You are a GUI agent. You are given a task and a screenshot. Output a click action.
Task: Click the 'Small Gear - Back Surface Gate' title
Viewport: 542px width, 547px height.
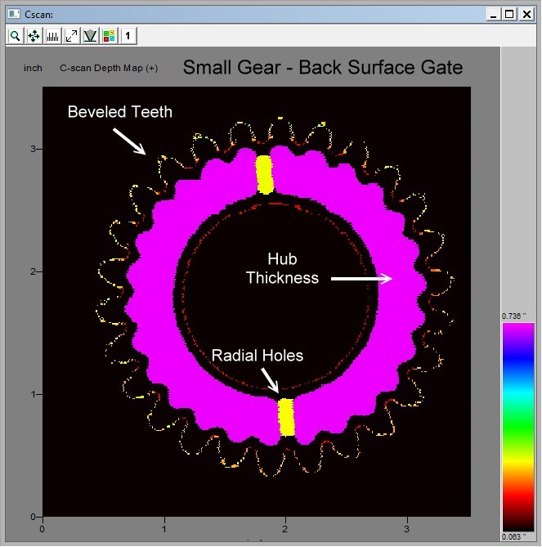[323, 67]
